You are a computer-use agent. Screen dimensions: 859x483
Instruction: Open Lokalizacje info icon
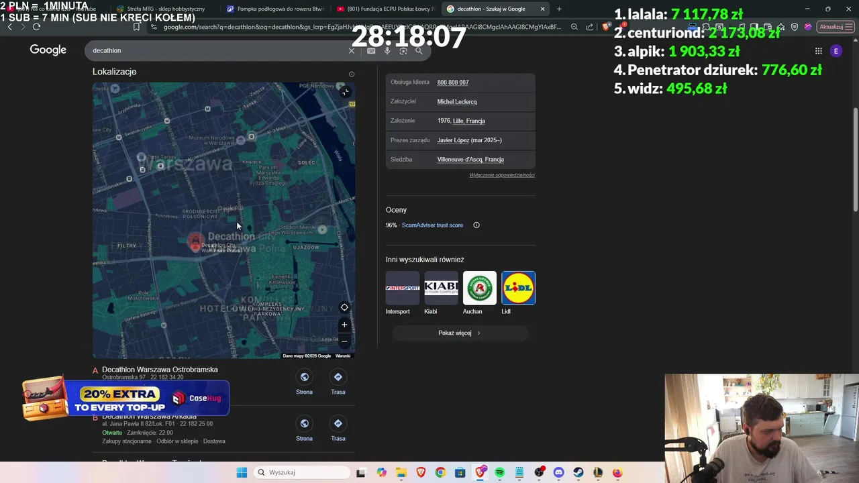352,74
